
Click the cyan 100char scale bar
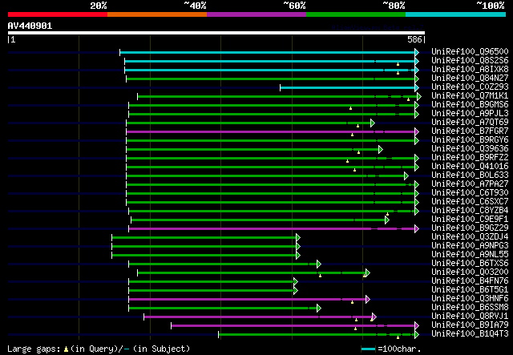point(369,349)
